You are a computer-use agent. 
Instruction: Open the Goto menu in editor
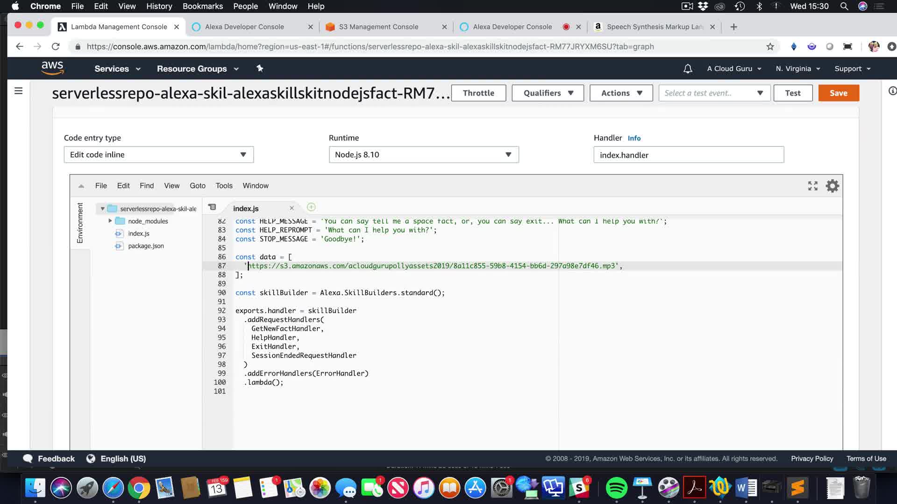coord(197,186)
